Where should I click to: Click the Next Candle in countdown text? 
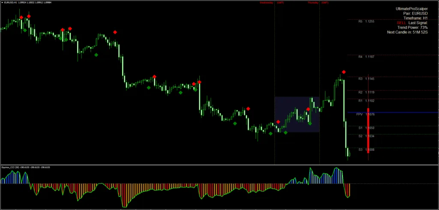point(407,32)
